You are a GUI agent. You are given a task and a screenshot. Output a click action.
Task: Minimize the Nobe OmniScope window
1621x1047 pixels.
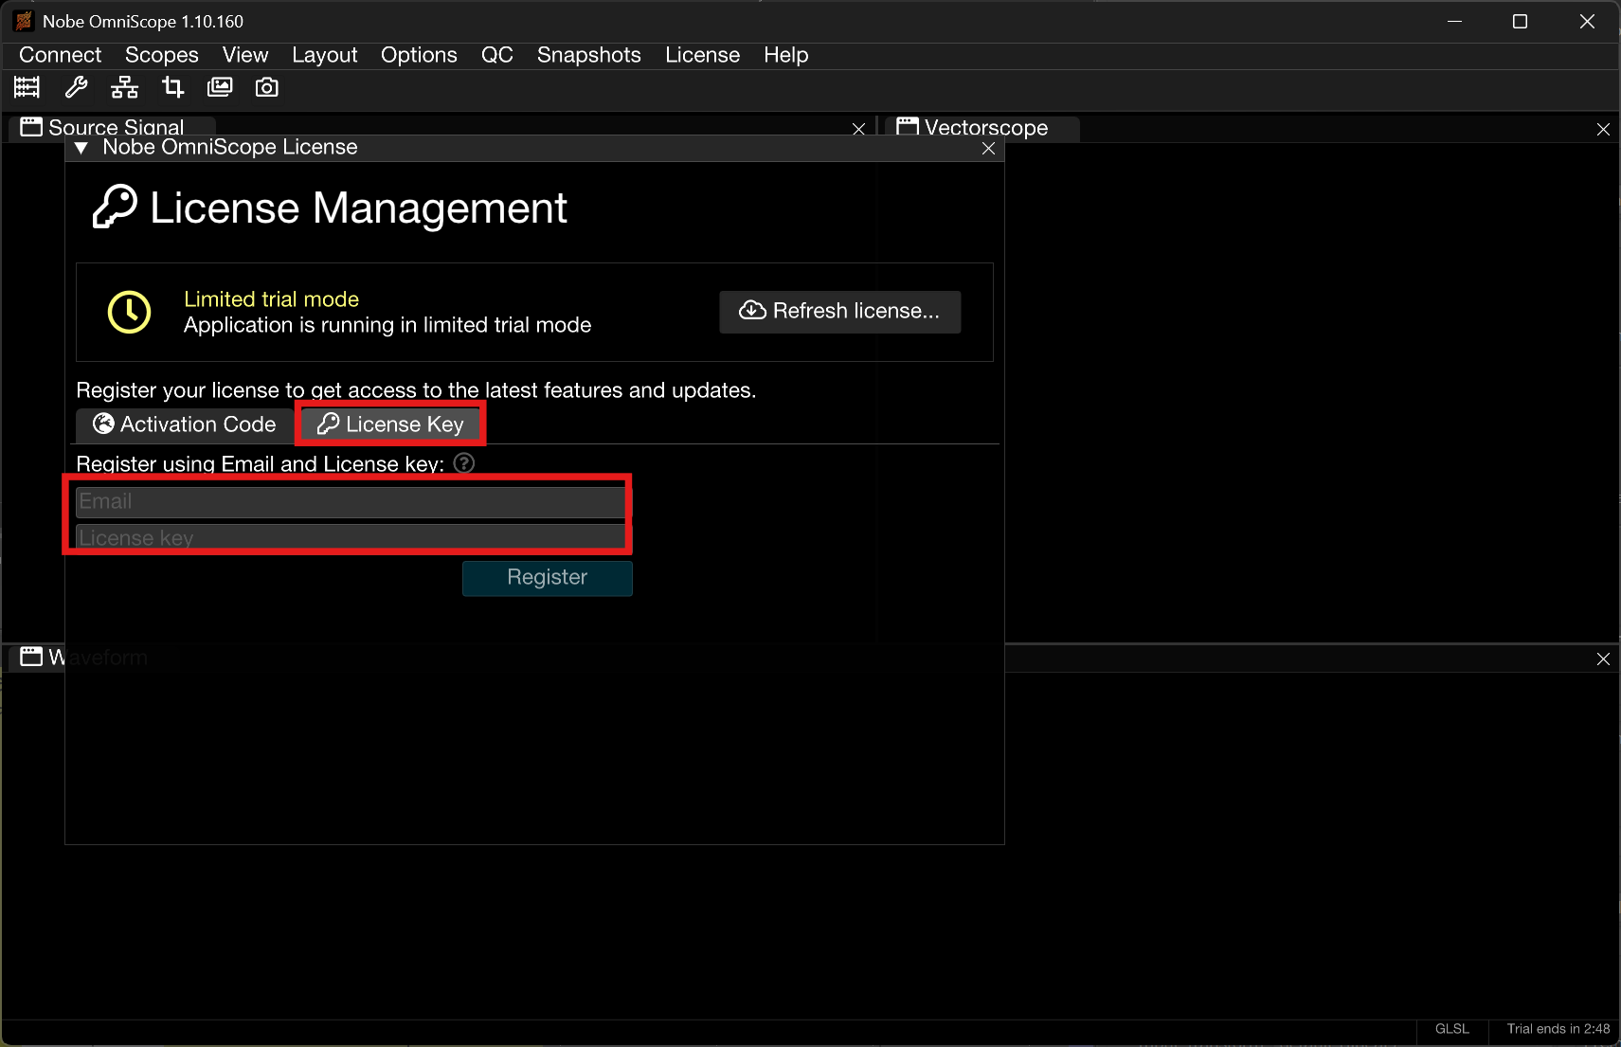click(1455, 21)
